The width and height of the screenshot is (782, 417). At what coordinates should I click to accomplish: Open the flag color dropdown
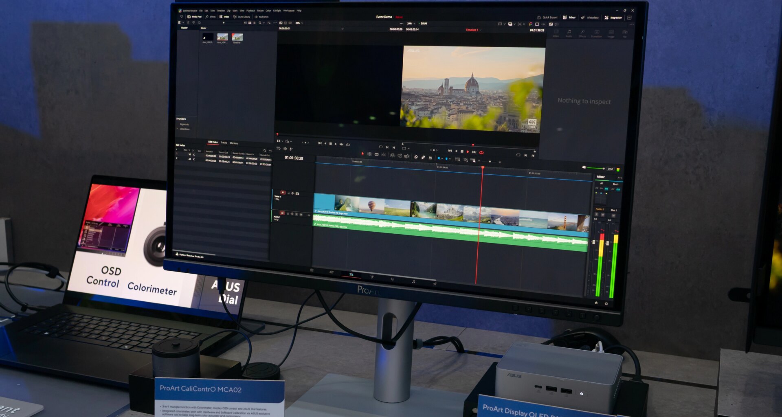pyautogui.click(x=442, y=158)
